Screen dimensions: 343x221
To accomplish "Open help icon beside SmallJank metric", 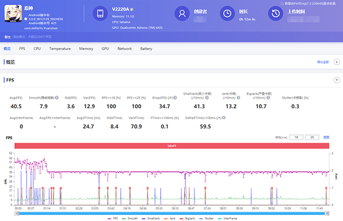I will [x=207, y=97].
